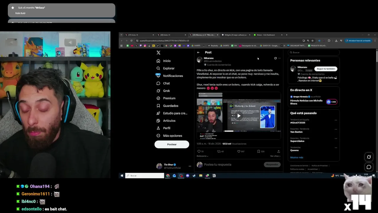The width and height of the screenshot is (378, 213).
Task: Go to Inicio in the X sidebar
Action: tap(164, 61)
